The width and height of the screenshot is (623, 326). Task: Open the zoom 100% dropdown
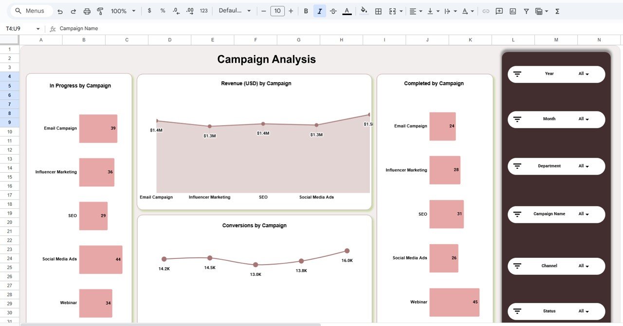click(122, 11)
